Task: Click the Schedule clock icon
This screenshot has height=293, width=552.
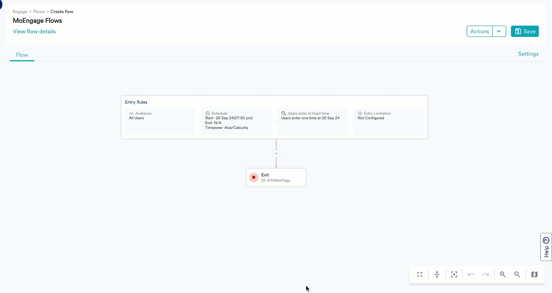Action: point(208,113)
